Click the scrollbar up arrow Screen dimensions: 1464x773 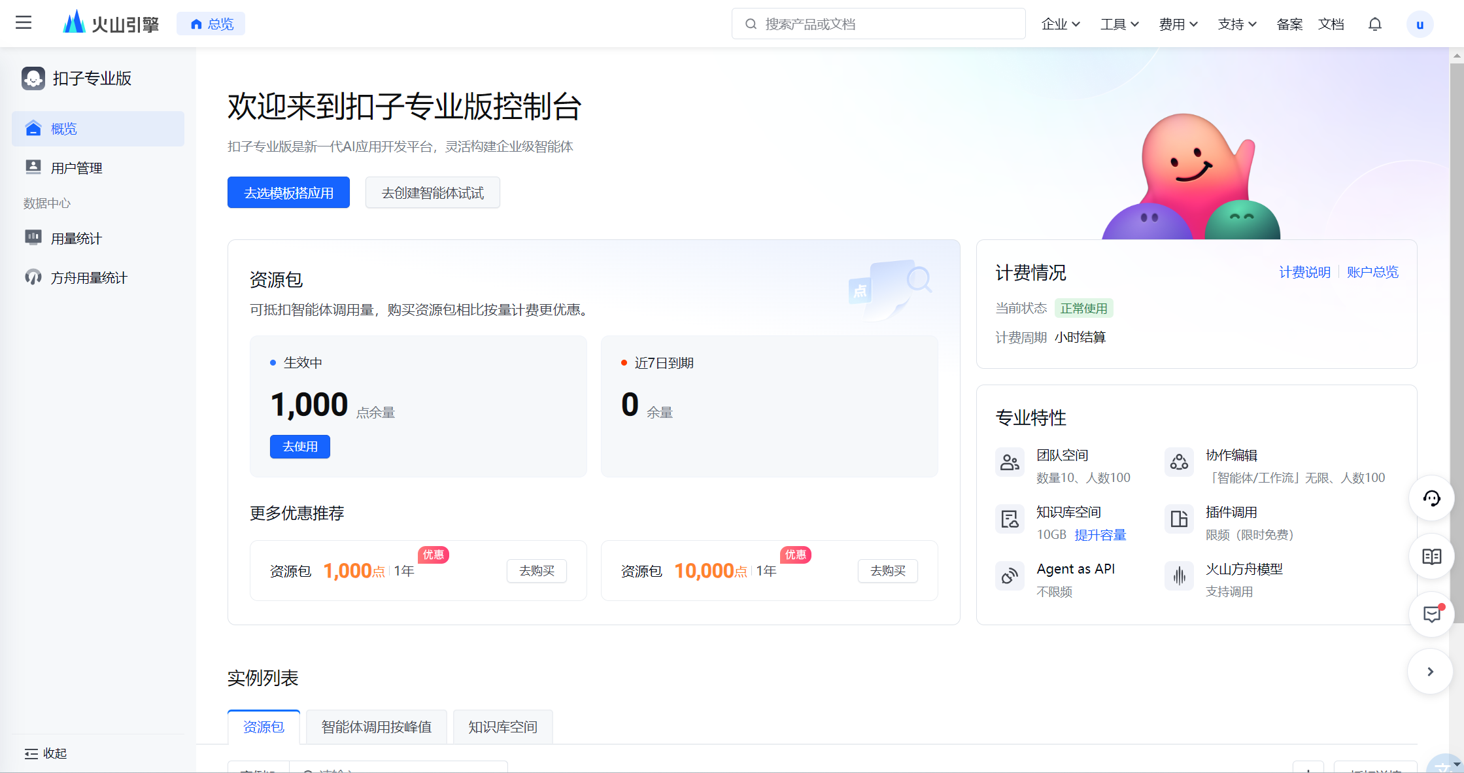pos(1457,56)
